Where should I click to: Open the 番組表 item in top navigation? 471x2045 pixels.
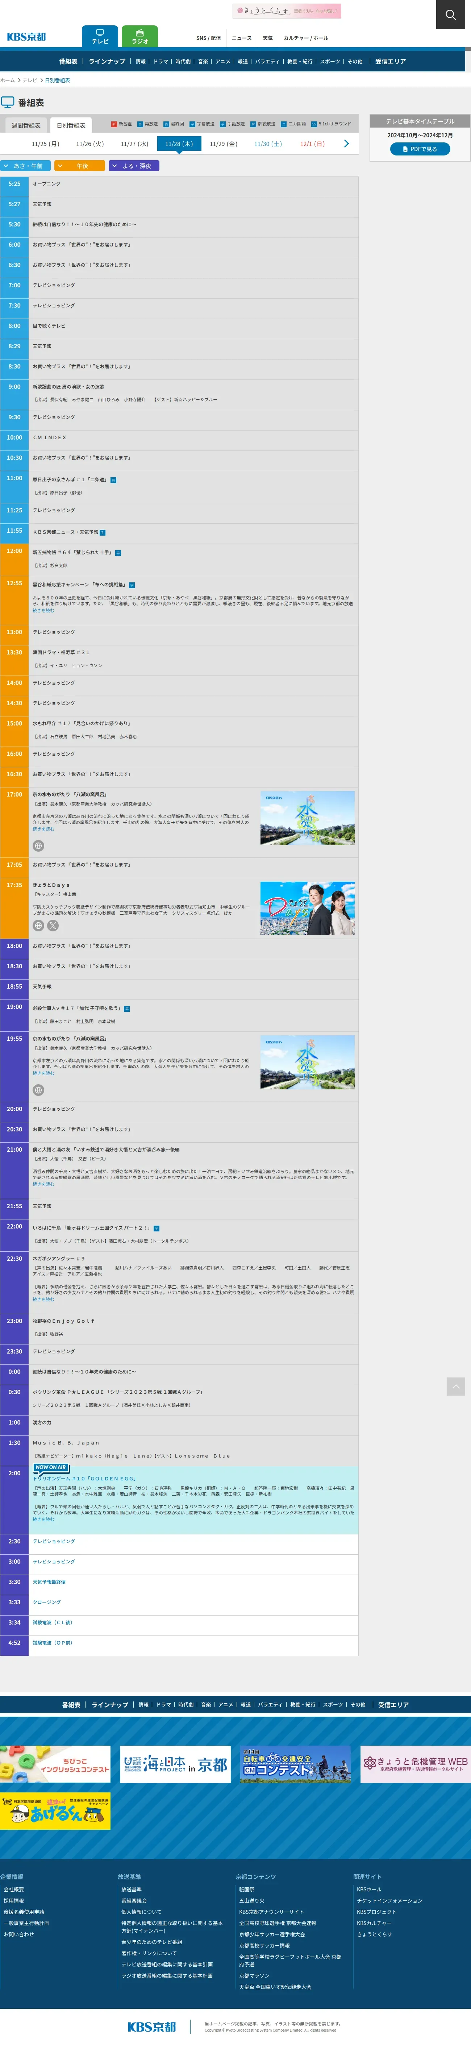click(68, 61)
